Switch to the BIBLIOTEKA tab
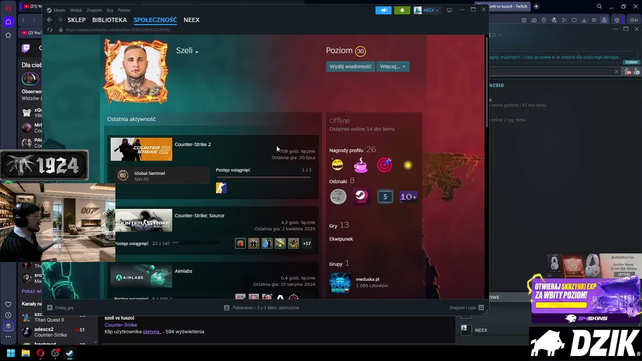Image resolution: width=642 pixels, height=361 pixels. click(109, 20)
